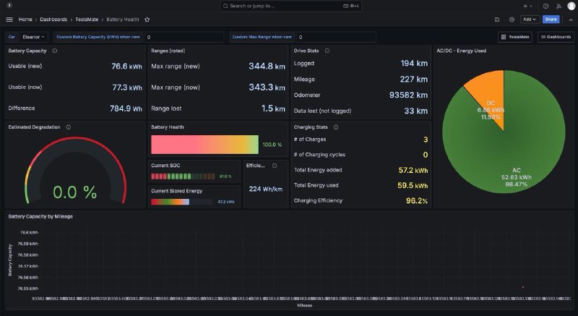Show the Estimated Degradation info icon

[x=69, y=127]
